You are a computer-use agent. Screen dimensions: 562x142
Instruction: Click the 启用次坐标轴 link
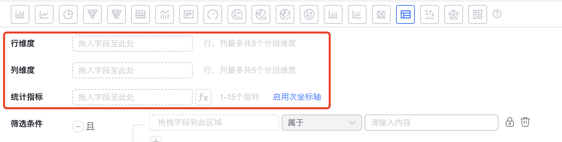297,97
